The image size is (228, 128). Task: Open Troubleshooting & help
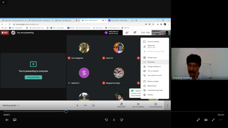(x=155, y=90)
